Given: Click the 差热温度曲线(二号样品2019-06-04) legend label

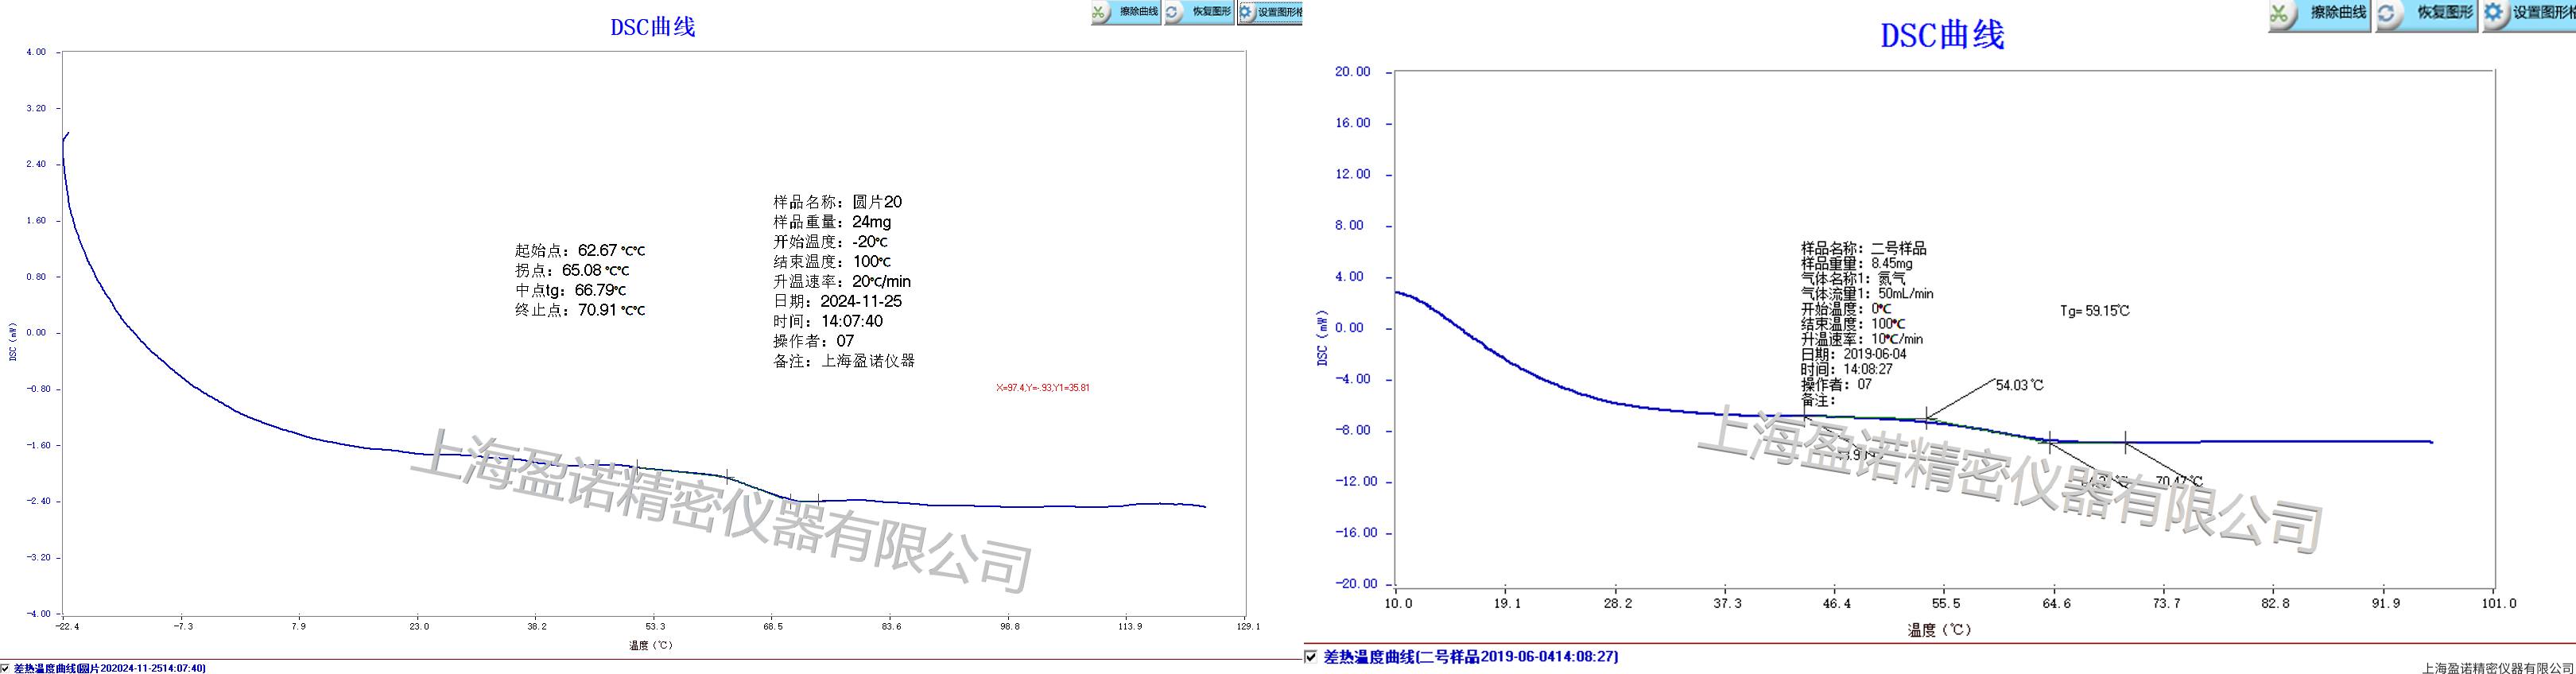Looking at the screenshot, I should pos(1470,657).
